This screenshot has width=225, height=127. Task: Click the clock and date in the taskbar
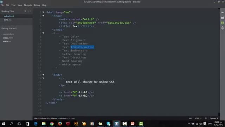tap(218, 124)
